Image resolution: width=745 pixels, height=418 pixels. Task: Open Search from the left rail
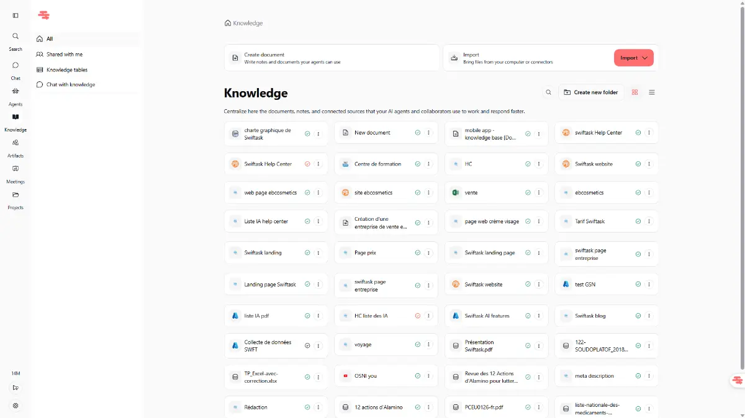tap(16, 41)
